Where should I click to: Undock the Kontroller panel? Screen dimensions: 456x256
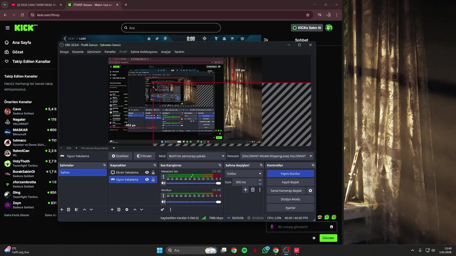point(313,165)
